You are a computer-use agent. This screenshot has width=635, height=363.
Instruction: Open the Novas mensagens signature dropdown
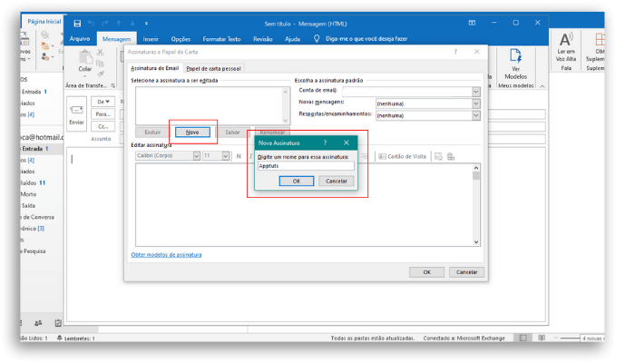click(476, 103)
